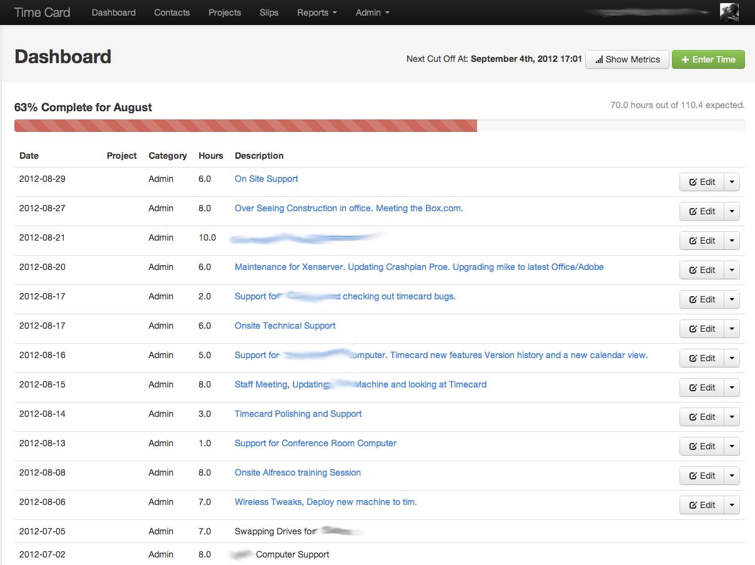Open the Reports dropdown menu

coord(317,12)
